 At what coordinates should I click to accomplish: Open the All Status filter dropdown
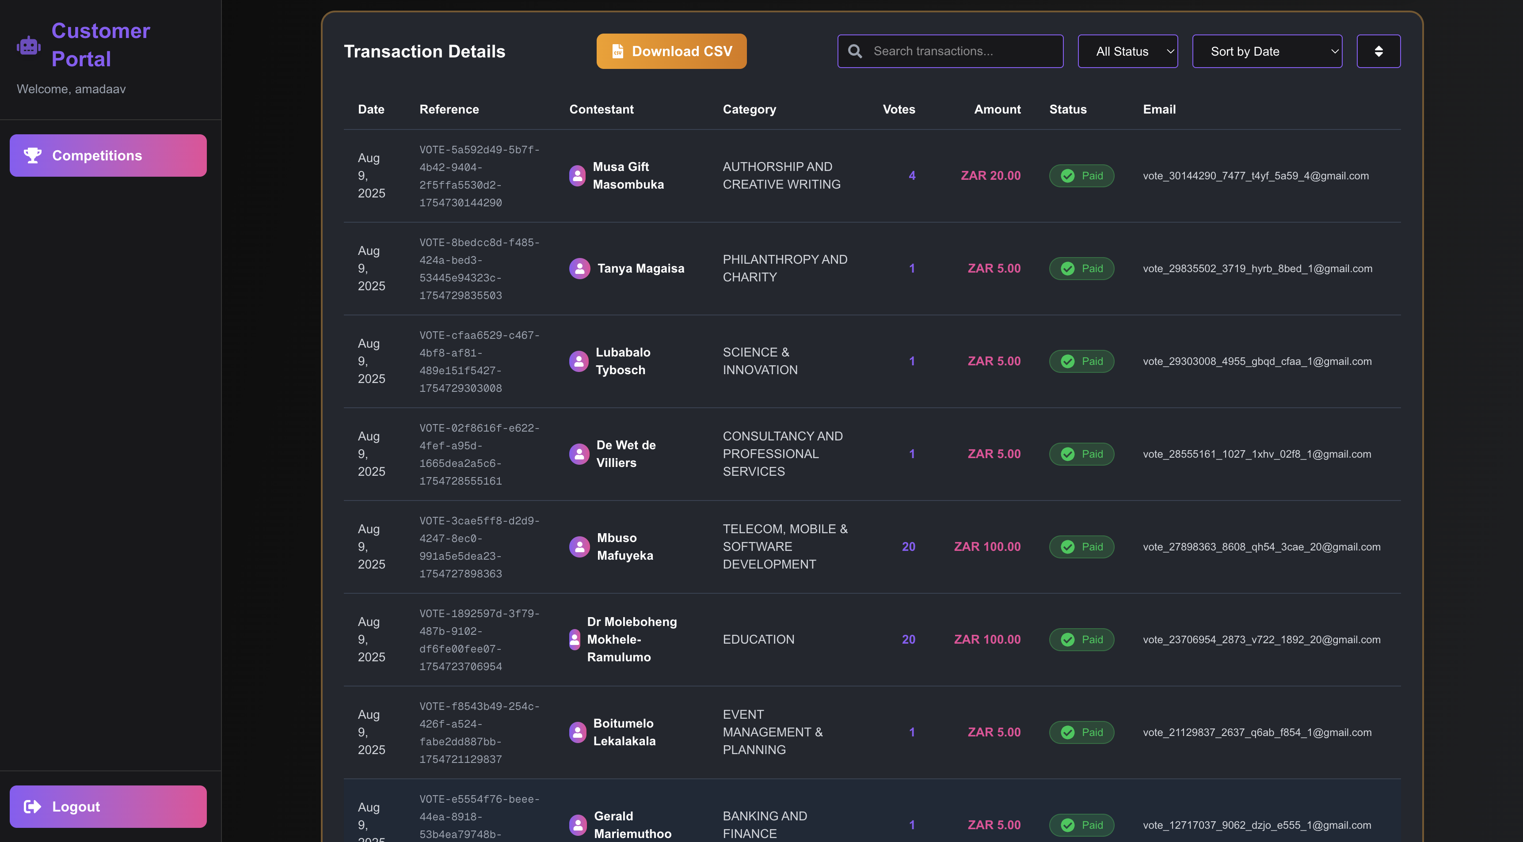1127,51
